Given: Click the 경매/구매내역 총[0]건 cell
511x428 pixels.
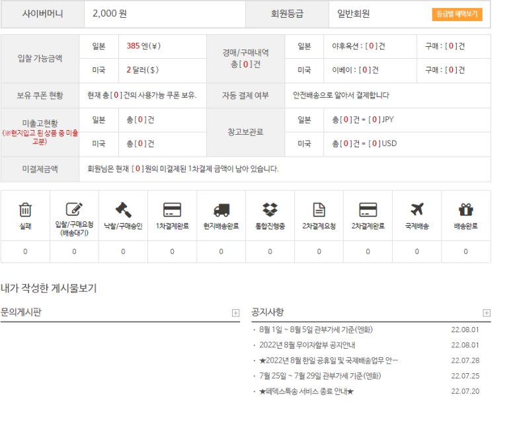Looking at the screenshot, I should pos(246,59).
